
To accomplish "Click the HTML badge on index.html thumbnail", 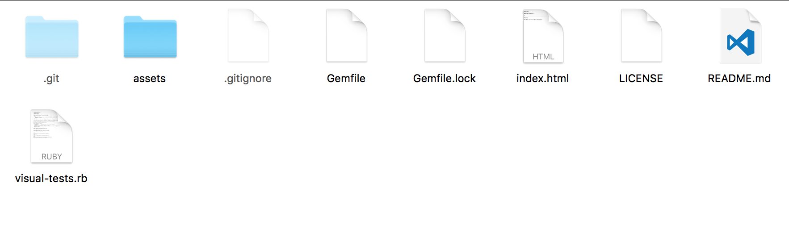I will (543, 57).
